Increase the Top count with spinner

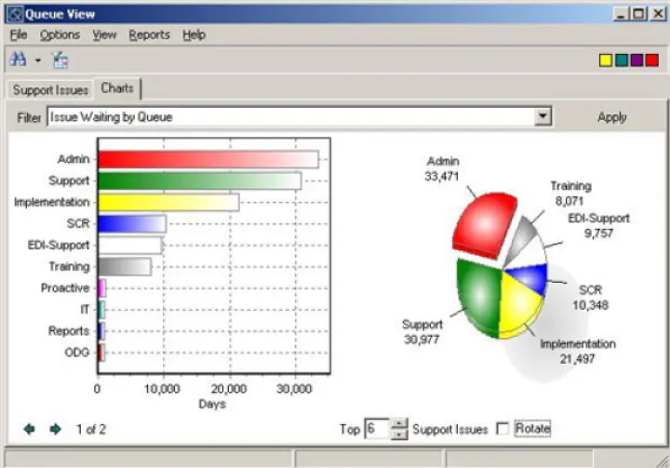coord(399,423)
